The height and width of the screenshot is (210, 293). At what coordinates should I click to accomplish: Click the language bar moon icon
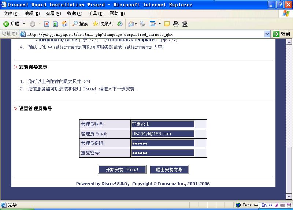click(x=277, y=205)
